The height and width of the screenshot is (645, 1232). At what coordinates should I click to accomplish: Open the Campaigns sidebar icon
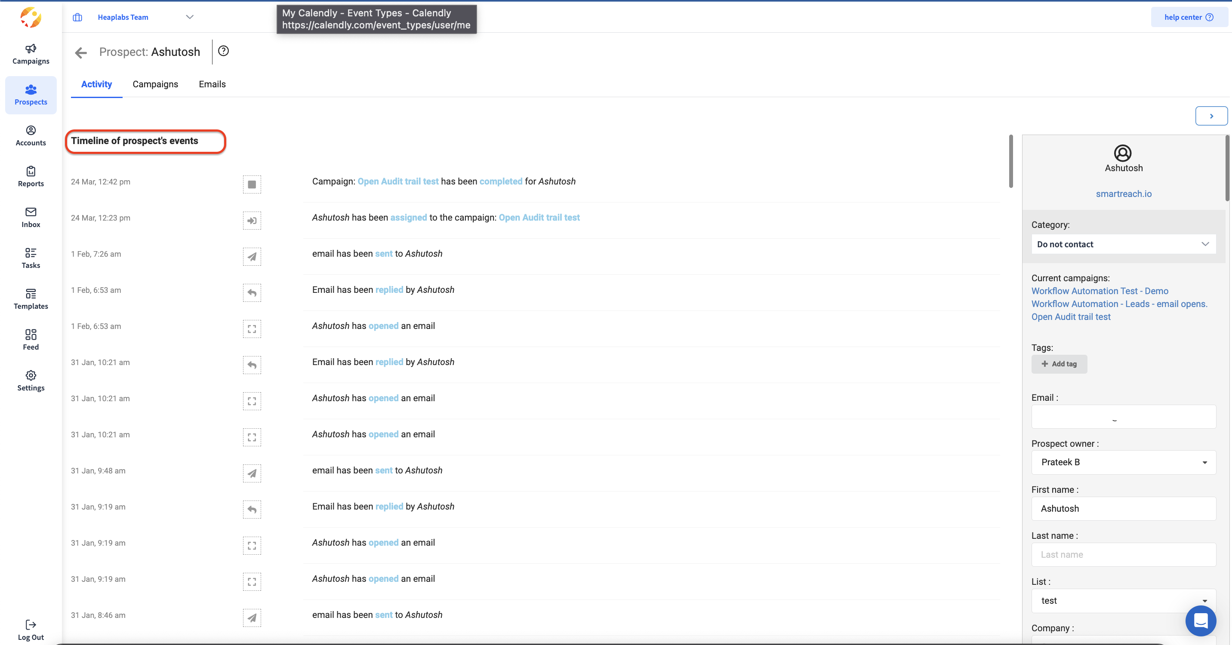31,54
